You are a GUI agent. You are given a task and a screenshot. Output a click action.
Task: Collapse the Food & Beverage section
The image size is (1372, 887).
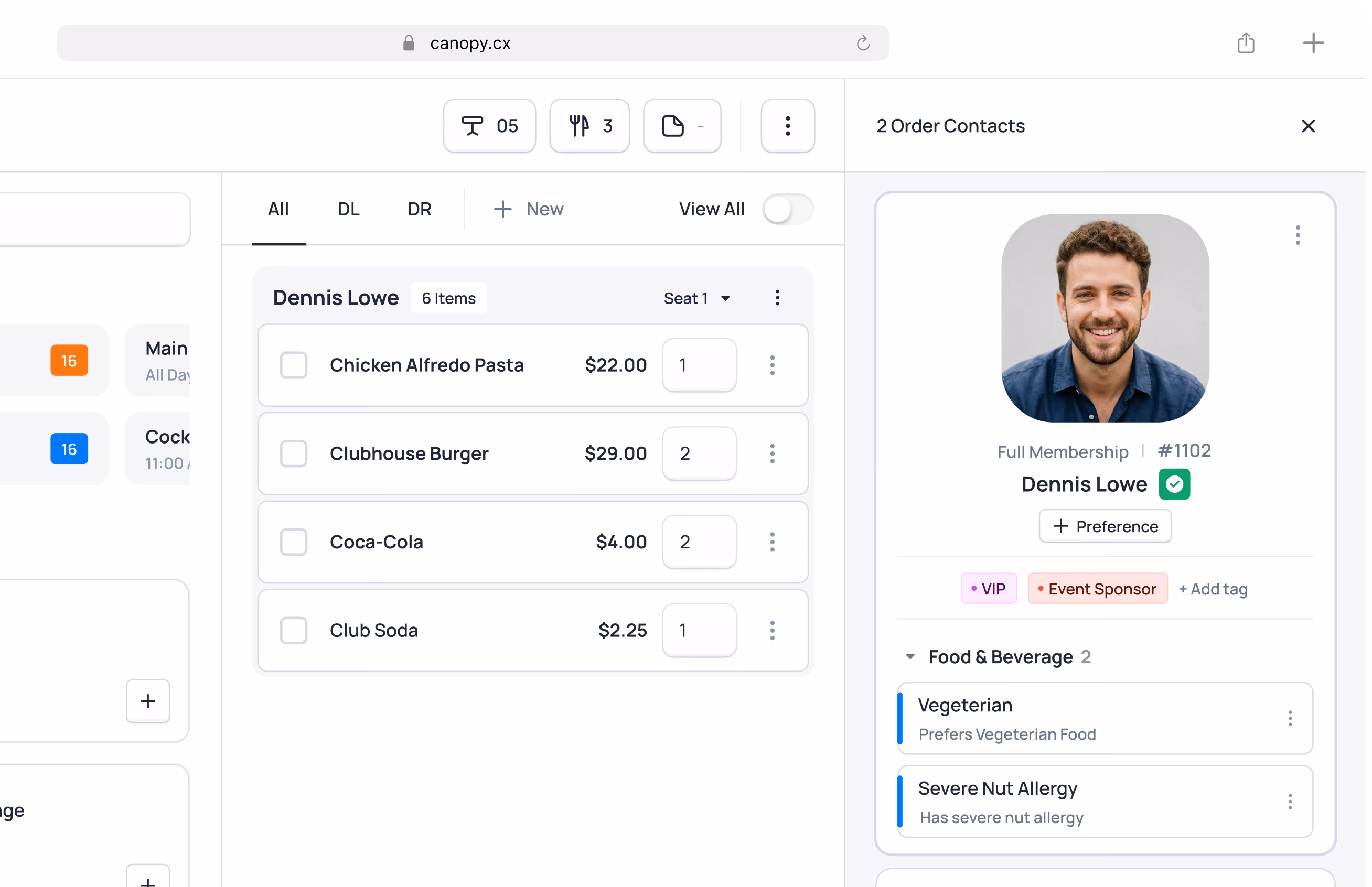(x=910, y=657)
